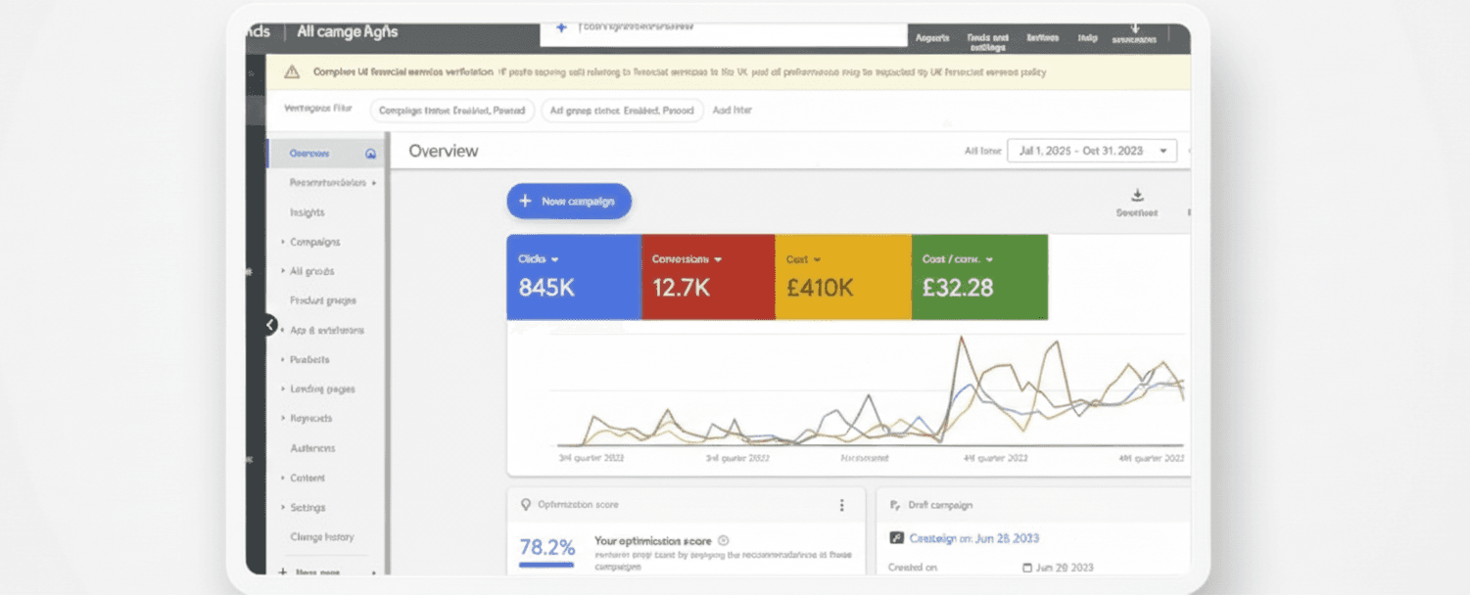The image size is (1470, 595).
Task: Open the Clicks metric dropdown
Action: coord(554,259)
